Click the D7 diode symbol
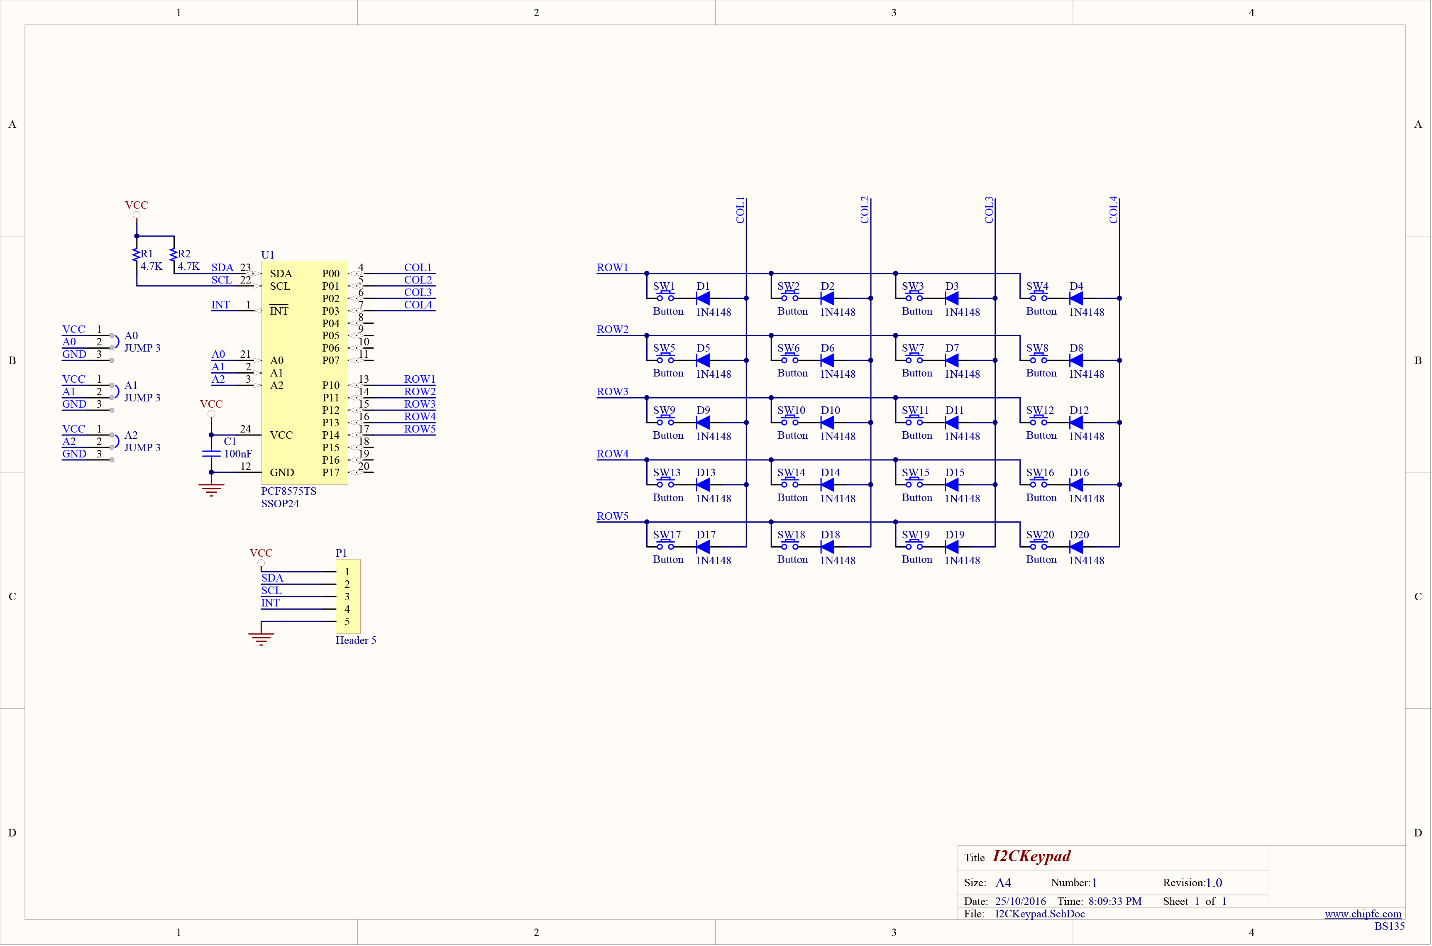This screenshot has height=946, width=1432. [x=952, y=360]
